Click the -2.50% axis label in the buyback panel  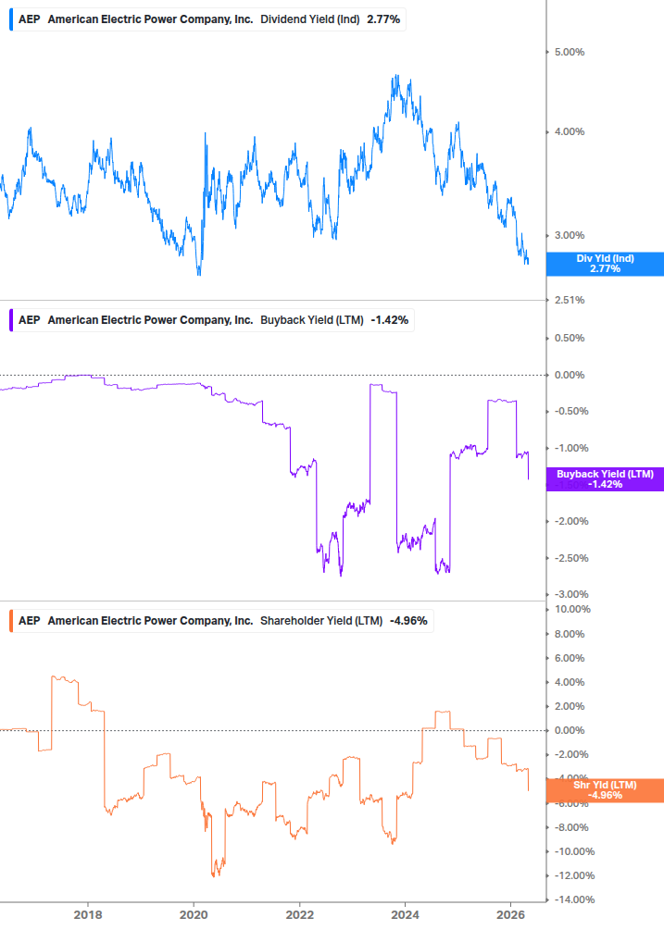click(571, 558)
